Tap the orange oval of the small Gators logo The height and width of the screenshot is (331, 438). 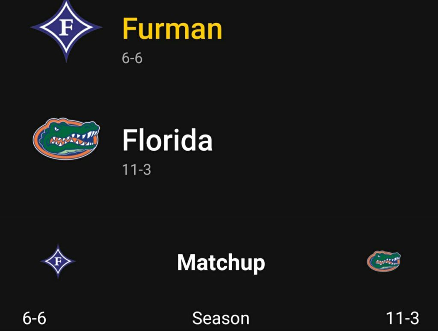click(370, 262)
